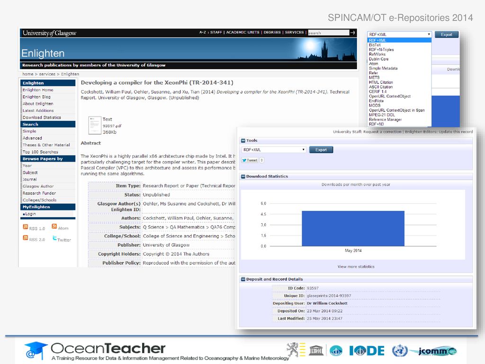485x364 pixels.
Task: Collapse the Download Statistics panel
Action: click(243, 176)
